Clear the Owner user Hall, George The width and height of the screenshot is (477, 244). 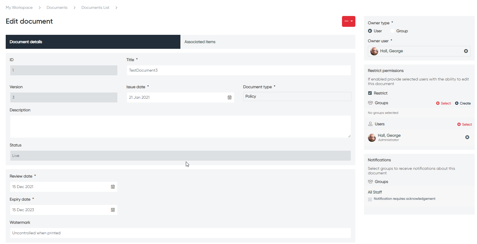466,51
